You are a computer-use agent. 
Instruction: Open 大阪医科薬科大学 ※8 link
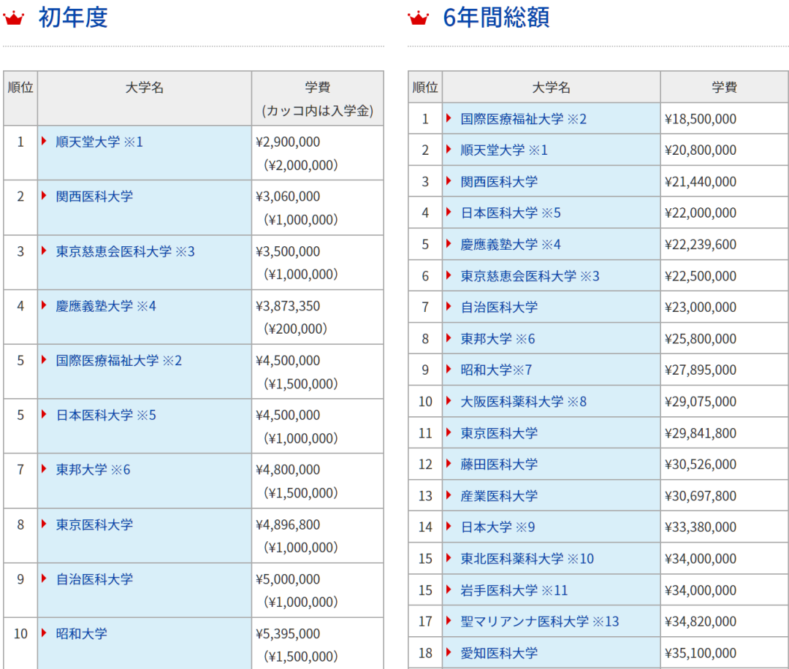[523, 402]
